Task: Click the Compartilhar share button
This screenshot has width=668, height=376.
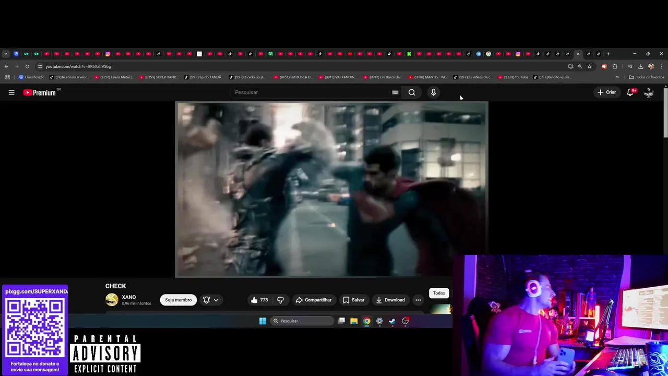Action: click(314, 300)
